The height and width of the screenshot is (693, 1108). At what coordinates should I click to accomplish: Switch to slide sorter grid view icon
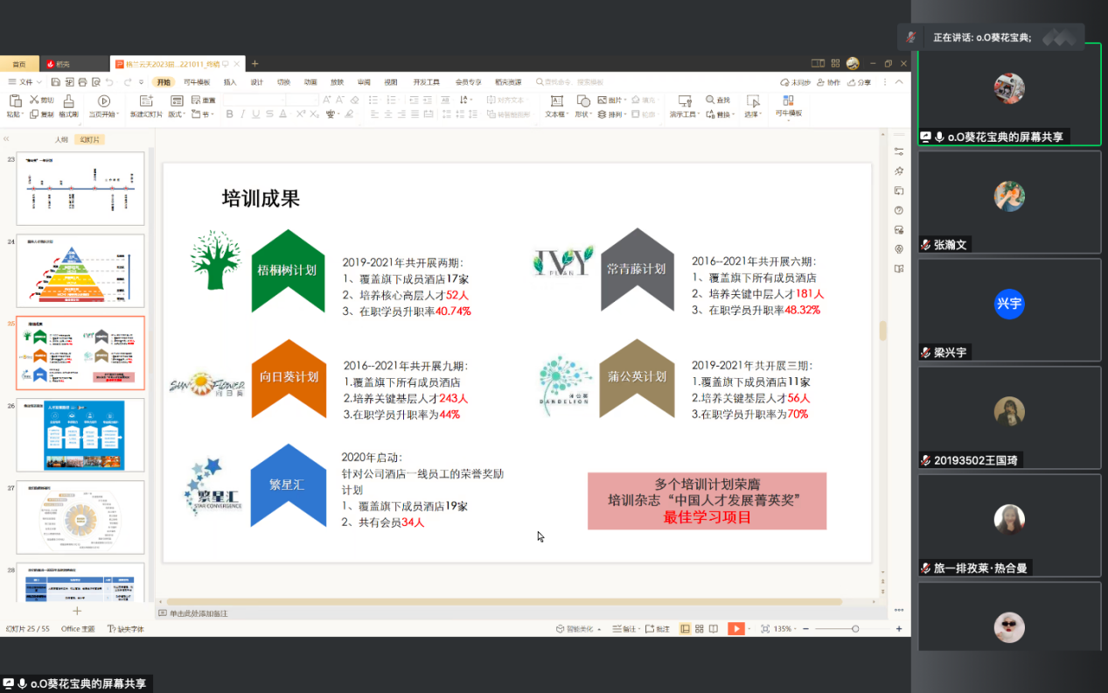coord(700,628)
